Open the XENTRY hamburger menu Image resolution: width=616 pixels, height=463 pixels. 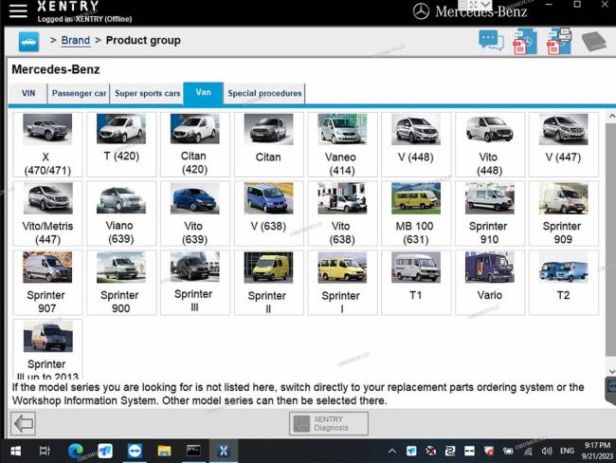[17, 11]
